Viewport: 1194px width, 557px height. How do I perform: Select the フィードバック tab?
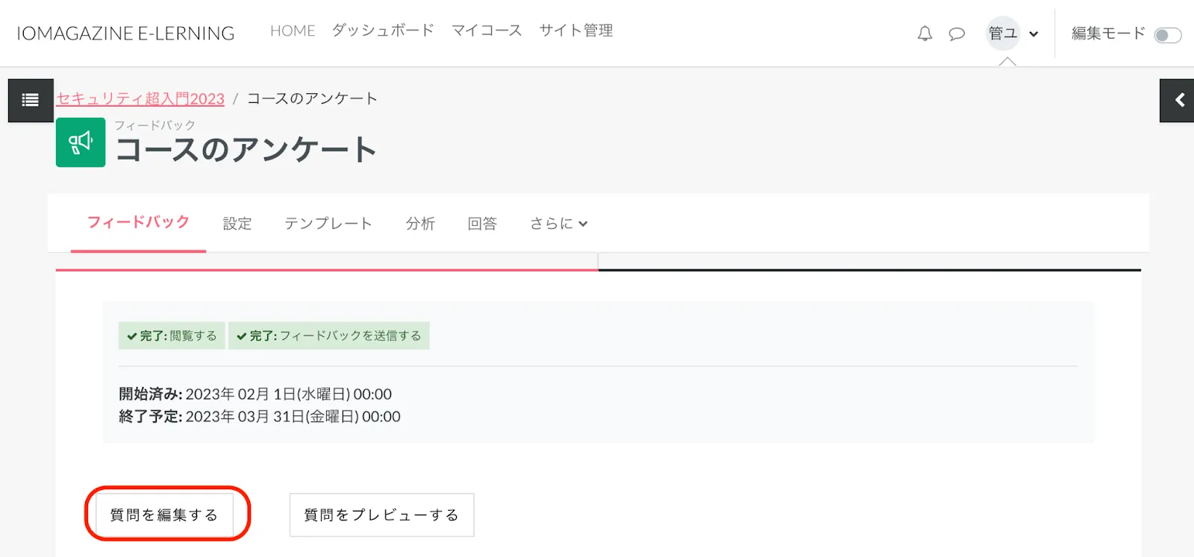138,222
